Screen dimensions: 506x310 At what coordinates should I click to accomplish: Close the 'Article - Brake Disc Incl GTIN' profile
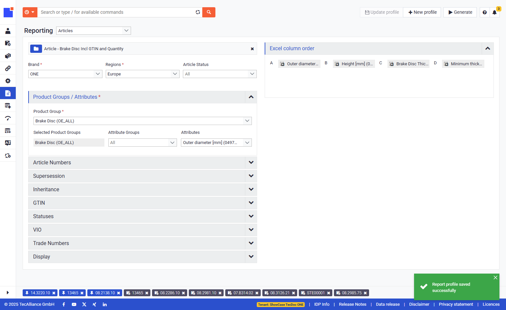(x=252, y=49)
